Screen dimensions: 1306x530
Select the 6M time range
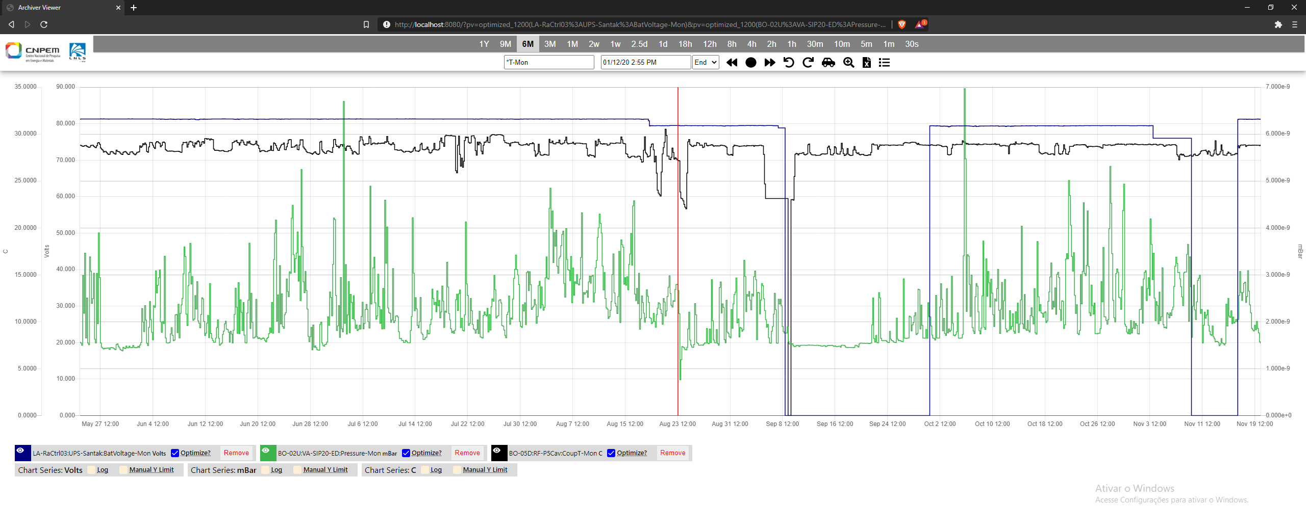click(x=528, y=44)
